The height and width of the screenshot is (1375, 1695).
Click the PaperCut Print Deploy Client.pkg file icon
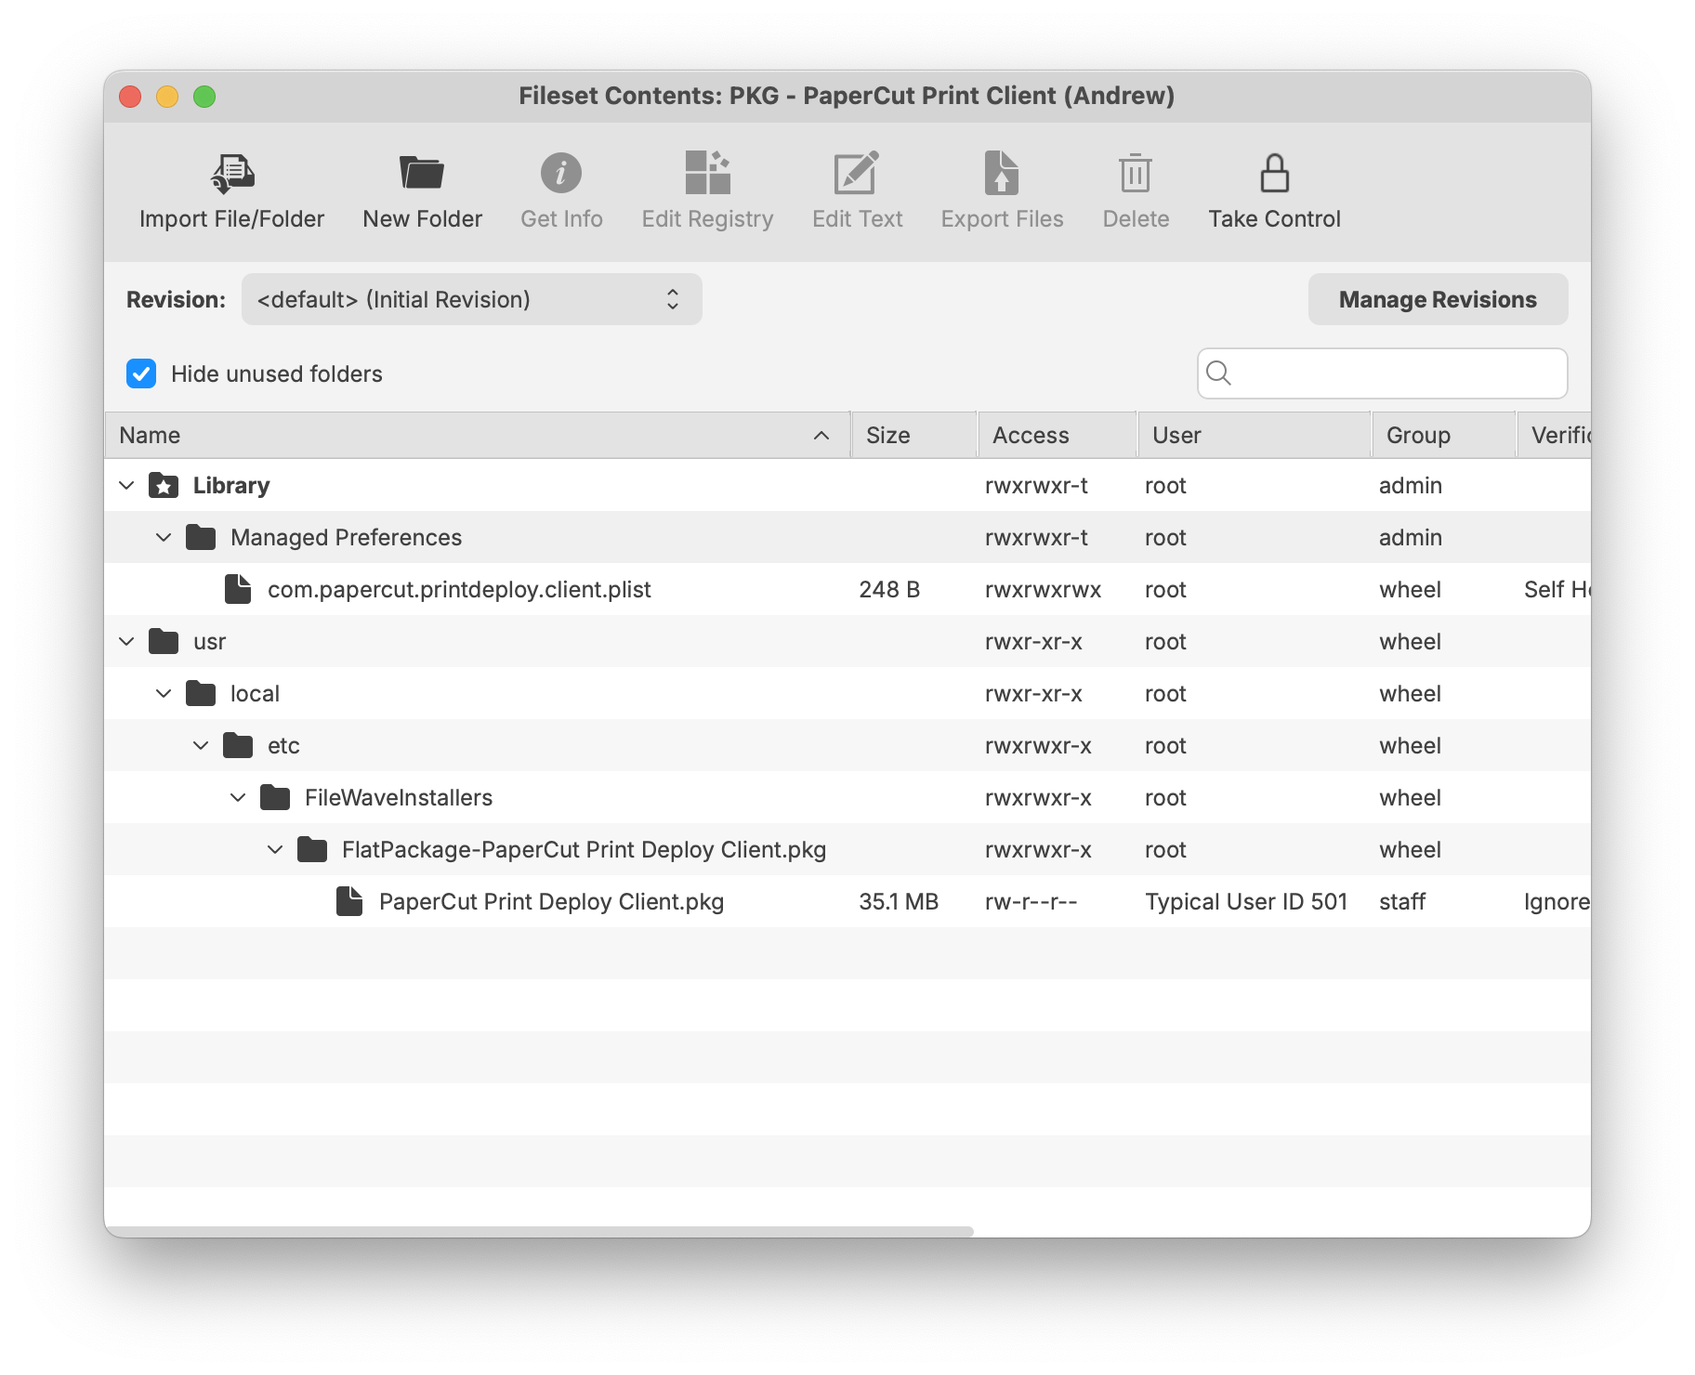click(349, 901)
